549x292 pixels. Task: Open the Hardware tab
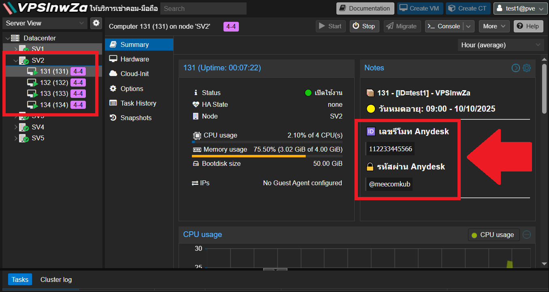(134, 59)
